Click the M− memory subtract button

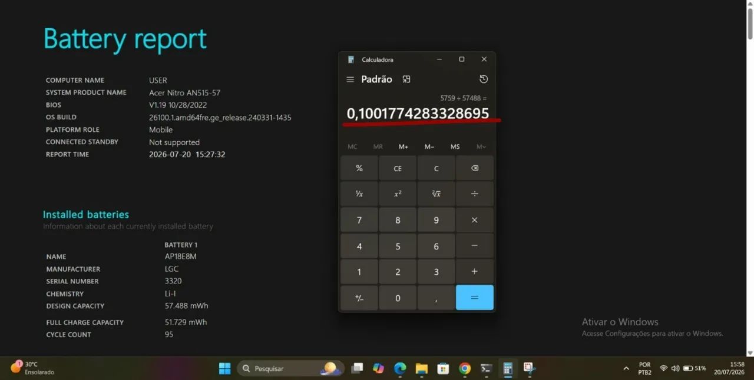point(429,146)
